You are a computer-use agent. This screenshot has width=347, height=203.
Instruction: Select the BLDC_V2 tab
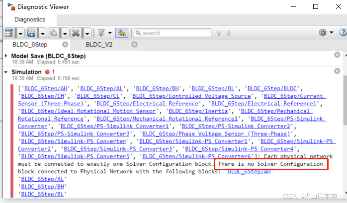pyautogui.click(x=99, y=45)
